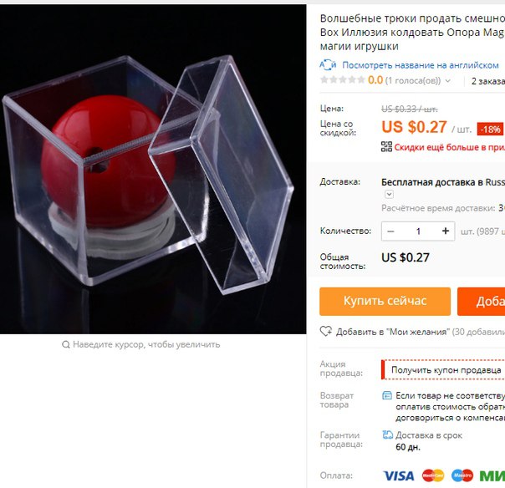Click the VISA payment icon
The image size is (505, 488).
(x=398, y=475)
